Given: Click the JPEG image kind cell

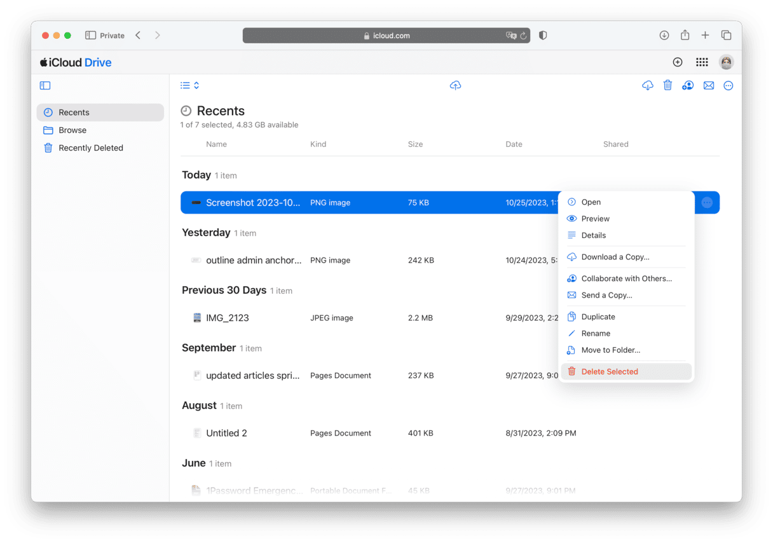Looking at the screenshot, I should click(x=332, y=318).
